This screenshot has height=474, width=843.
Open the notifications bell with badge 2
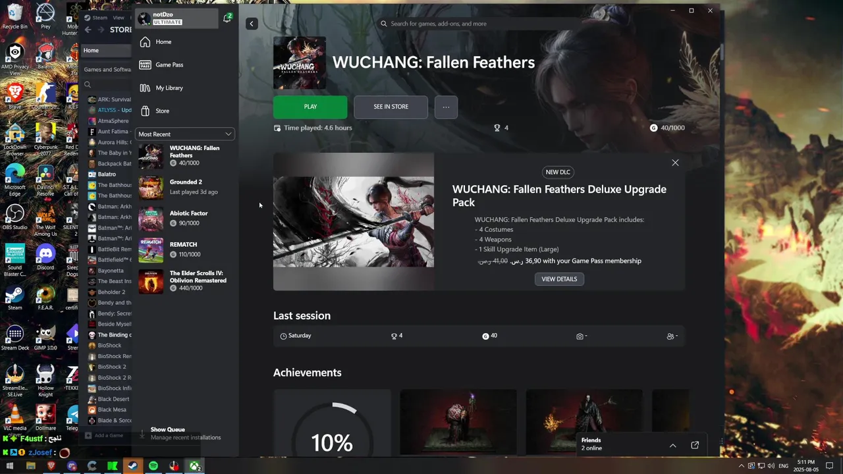point(227,18)
